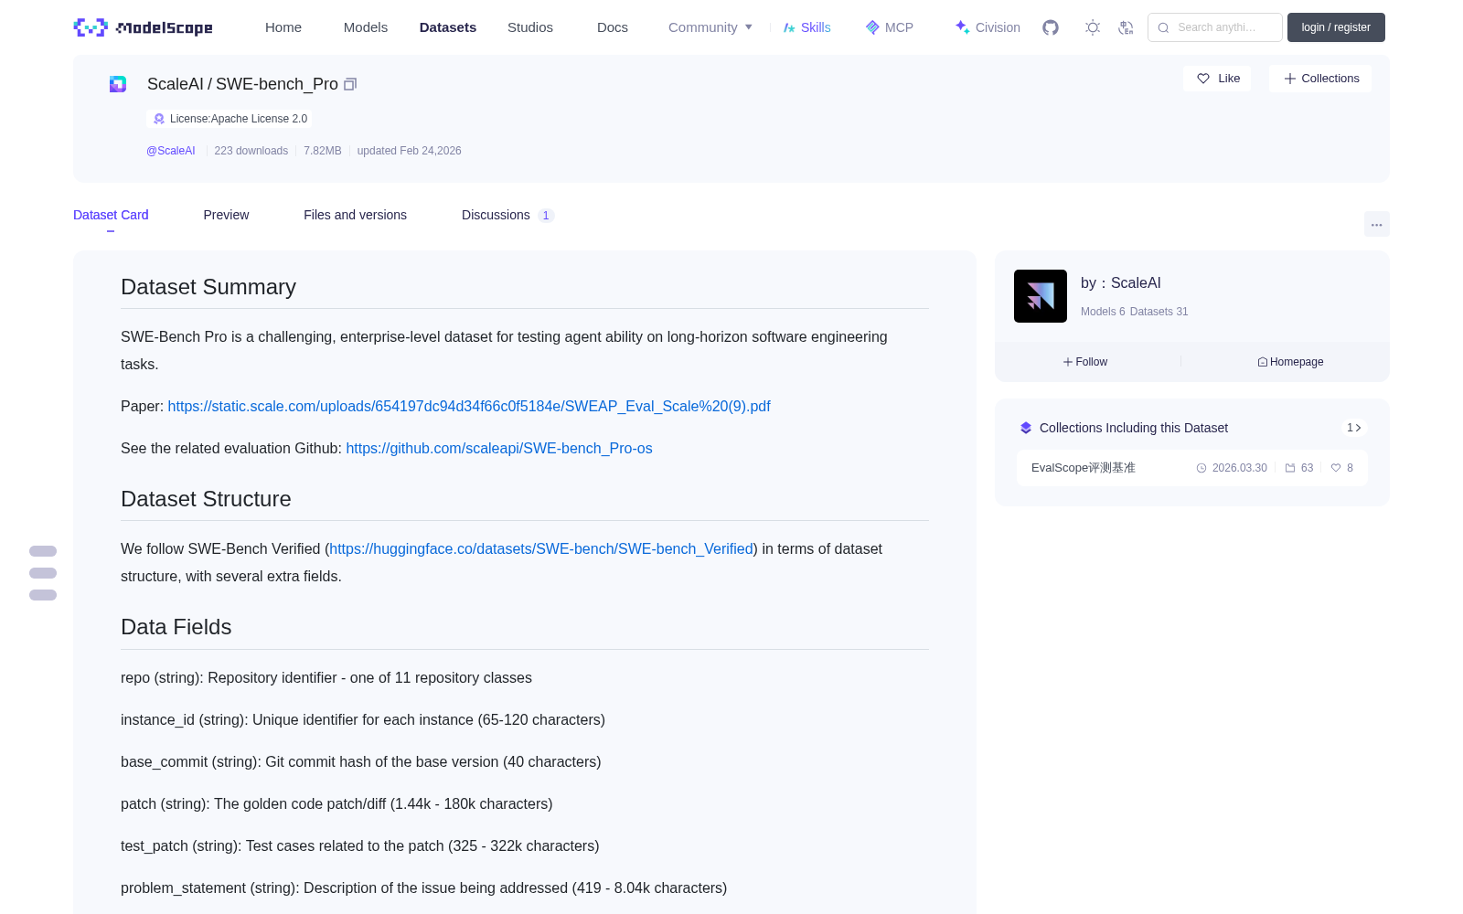Click the 'updated Feb 24,2026' text
Image resolution: width=1463 pixels, height=914 pixels.
409,151
